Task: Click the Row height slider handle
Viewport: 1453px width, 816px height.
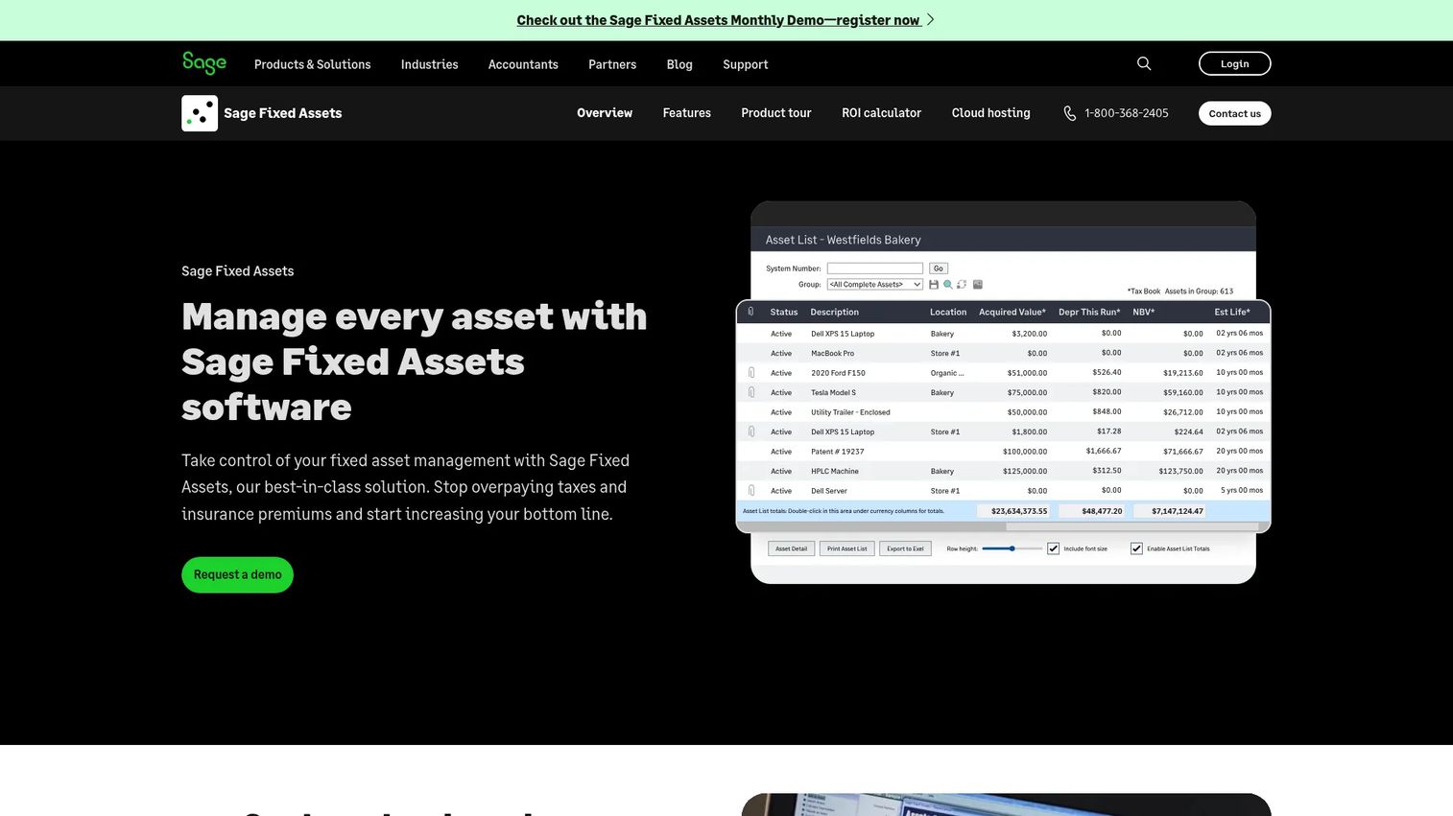Action: [1012, 548]
